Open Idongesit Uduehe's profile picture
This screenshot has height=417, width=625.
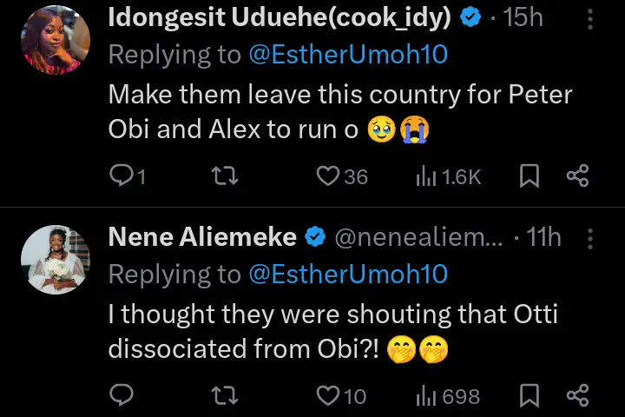56,40
